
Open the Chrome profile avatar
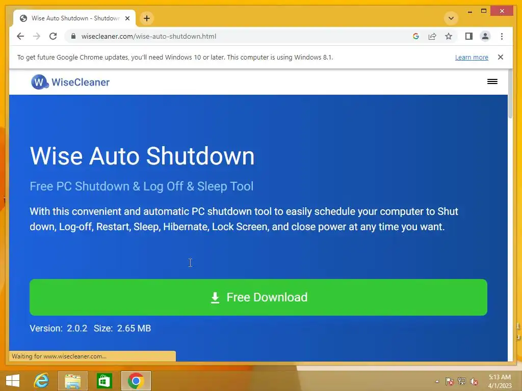coord(485,36)
